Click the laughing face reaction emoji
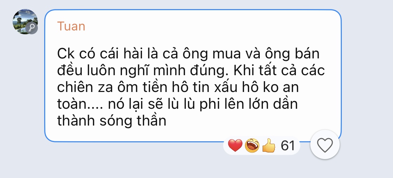Screen dimensions: 393x178 252,145
